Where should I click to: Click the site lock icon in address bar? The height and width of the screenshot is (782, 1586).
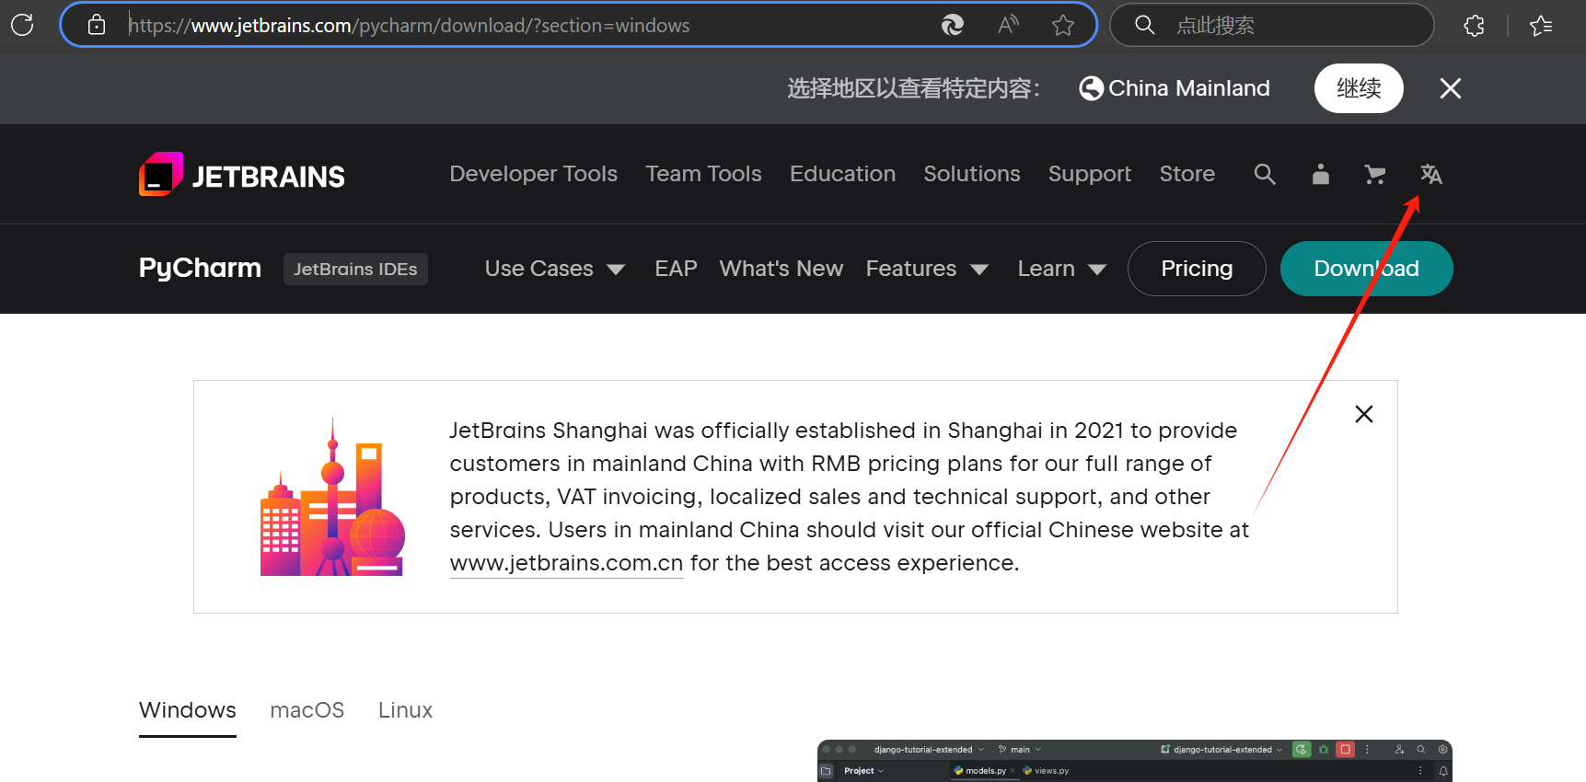pyautogui.click(x=97, y=25)
